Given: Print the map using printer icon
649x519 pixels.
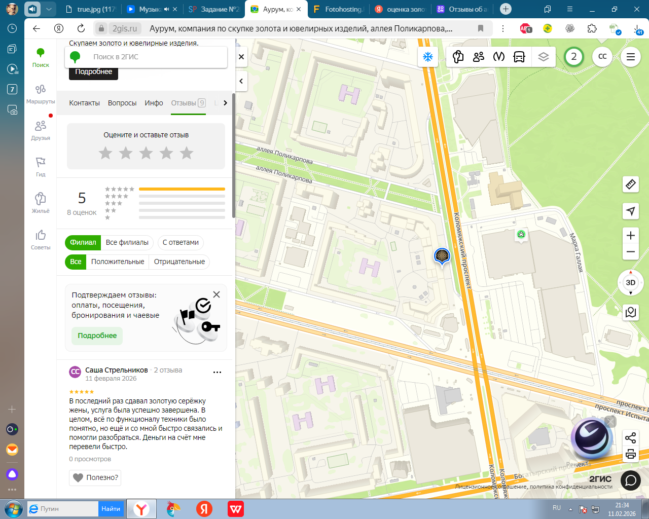Looking at the screenshot, I should (x=630, y=454).
